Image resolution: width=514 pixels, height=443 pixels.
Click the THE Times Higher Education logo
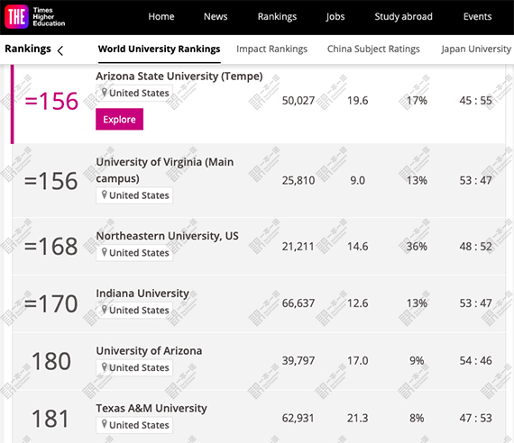[35, 17]
